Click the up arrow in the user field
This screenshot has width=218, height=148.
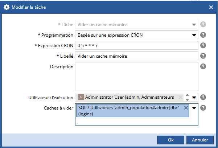click(x=187, y=95)
